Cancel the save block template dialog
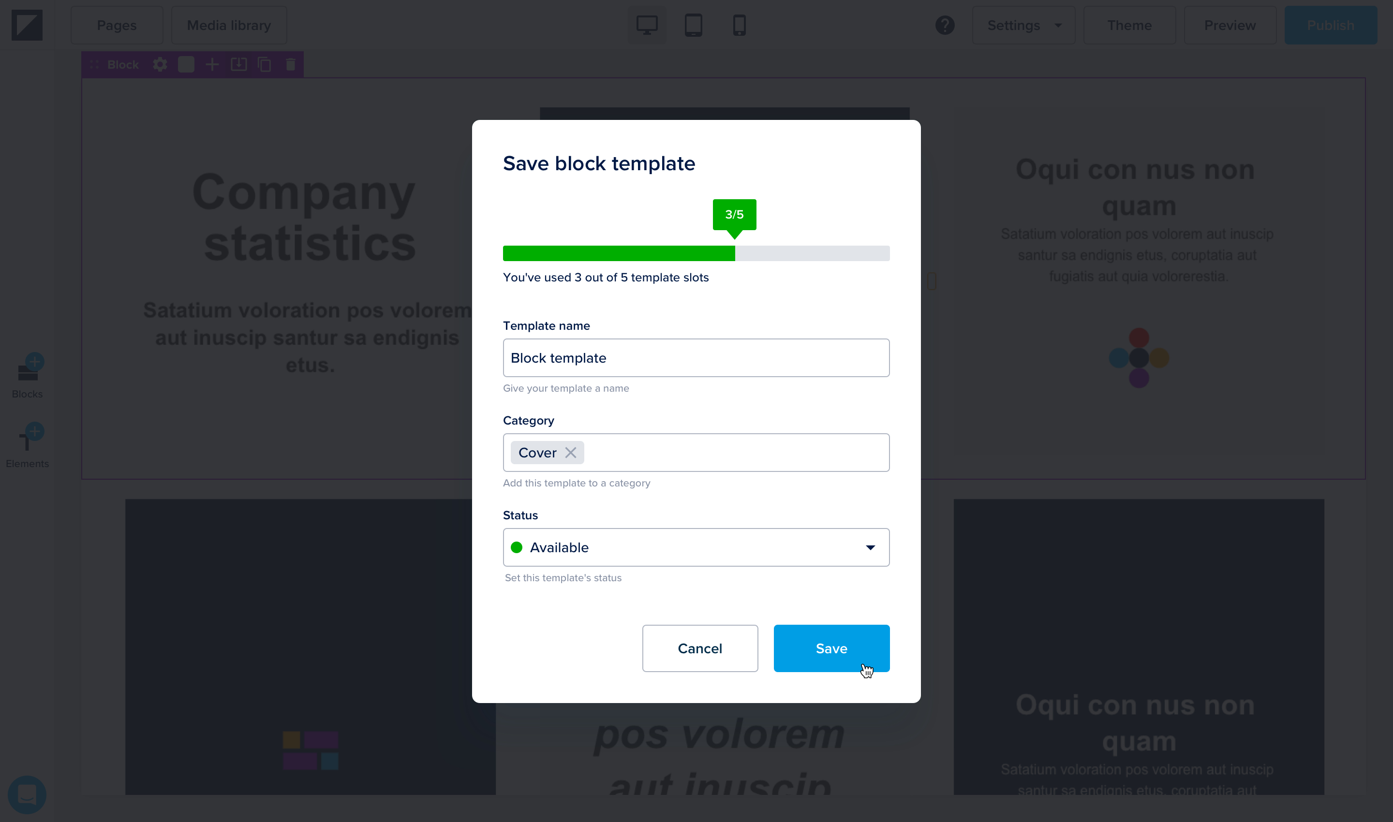 [700, 648]
